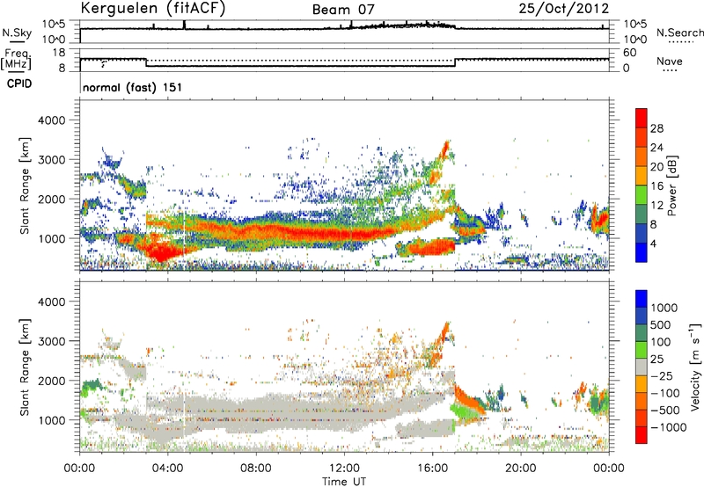Click the 'normal (fast) 151' text
The image size is (704, 487).
click(x=133, y=87)
